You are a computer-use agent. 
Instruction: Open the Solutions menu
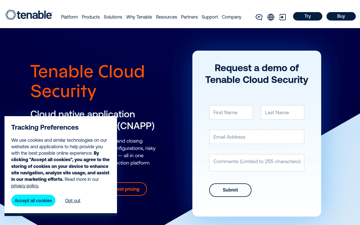tap(113, 17)
